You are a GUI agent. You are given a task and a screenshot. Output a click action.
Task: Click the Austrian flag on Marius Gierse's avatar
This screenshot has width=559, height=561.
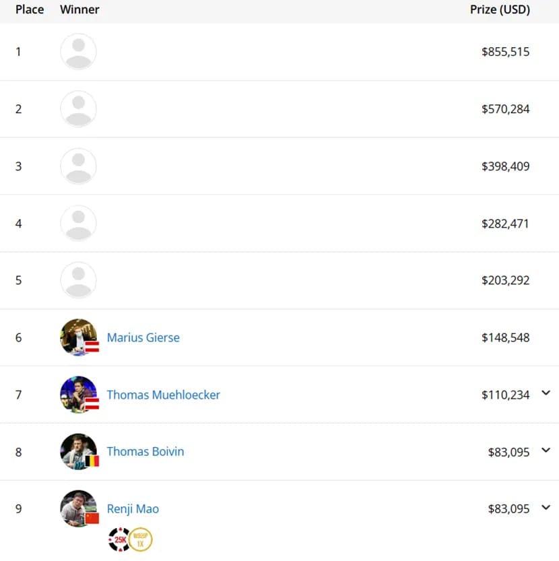[x=92, y=347]
